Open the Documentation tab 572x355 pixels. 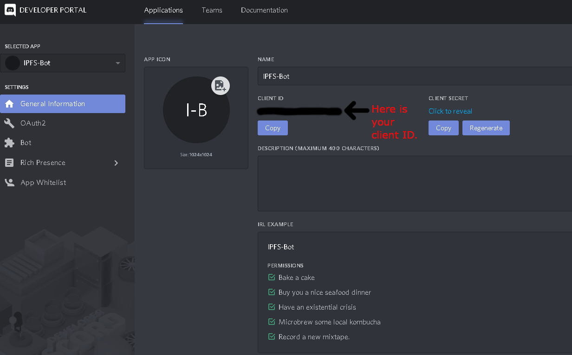[264, 10]
